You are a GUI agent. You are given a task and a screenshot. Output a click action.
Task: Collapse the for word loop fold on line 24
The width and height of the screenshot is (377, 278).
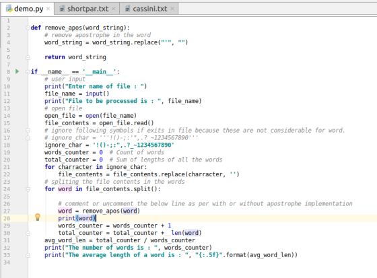pos(28,189)
